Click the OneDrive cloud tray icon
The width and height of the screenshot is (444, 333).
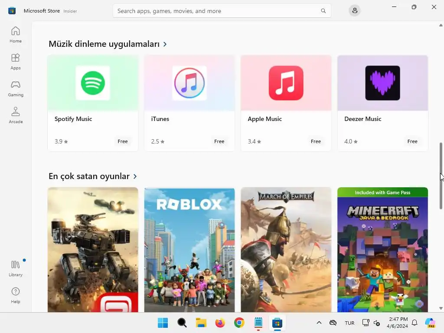[x=333, y=323]
